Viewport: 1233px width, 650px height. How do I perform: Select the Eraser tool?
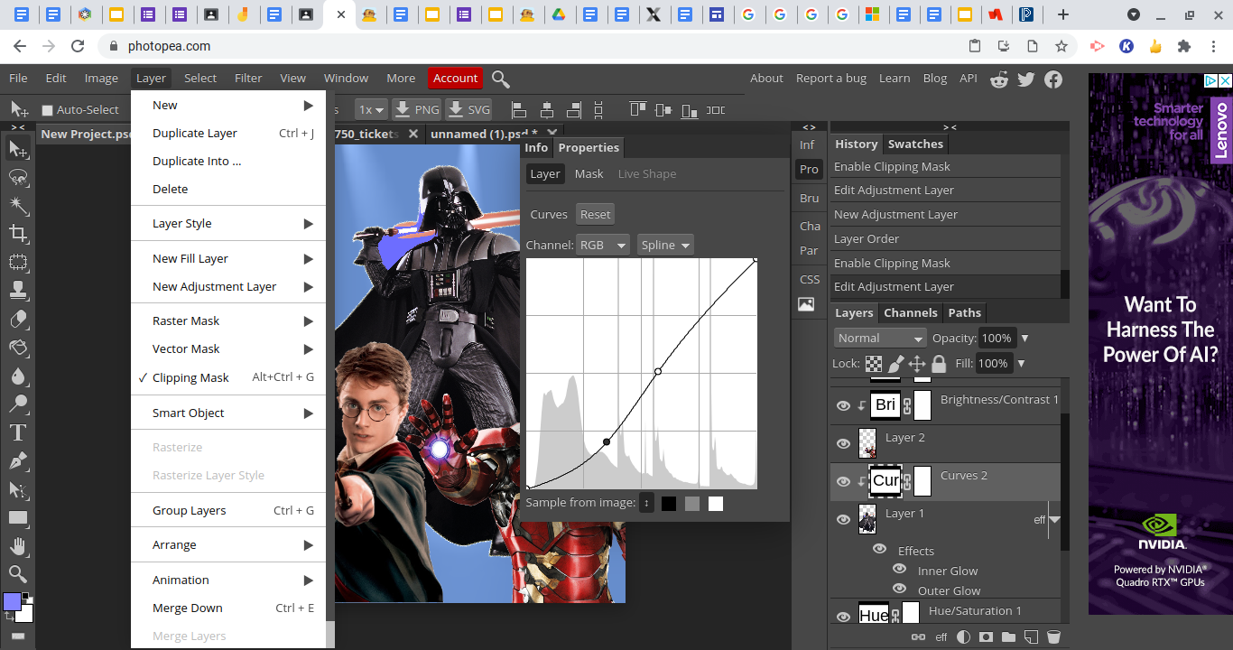18,319
